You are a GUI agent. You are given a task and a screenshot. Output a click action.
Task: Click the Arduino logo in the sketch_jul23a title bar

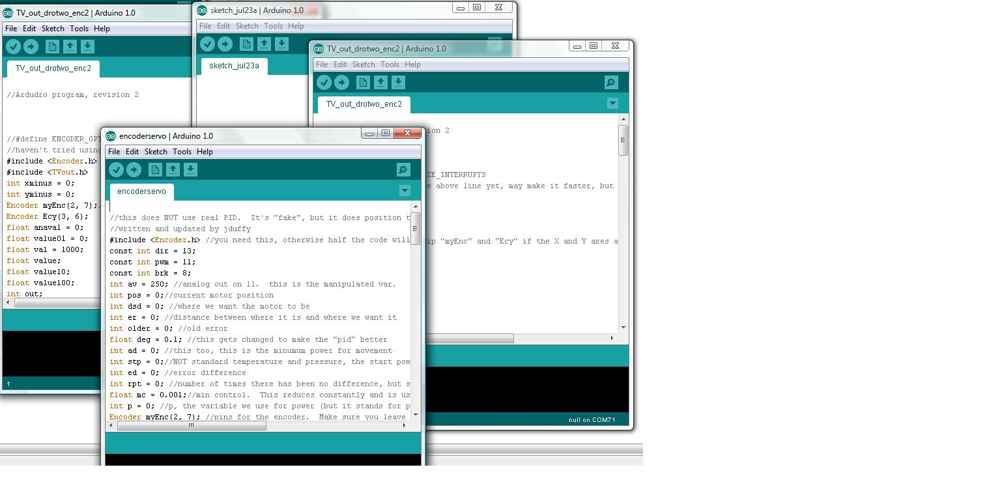(202, 10)
